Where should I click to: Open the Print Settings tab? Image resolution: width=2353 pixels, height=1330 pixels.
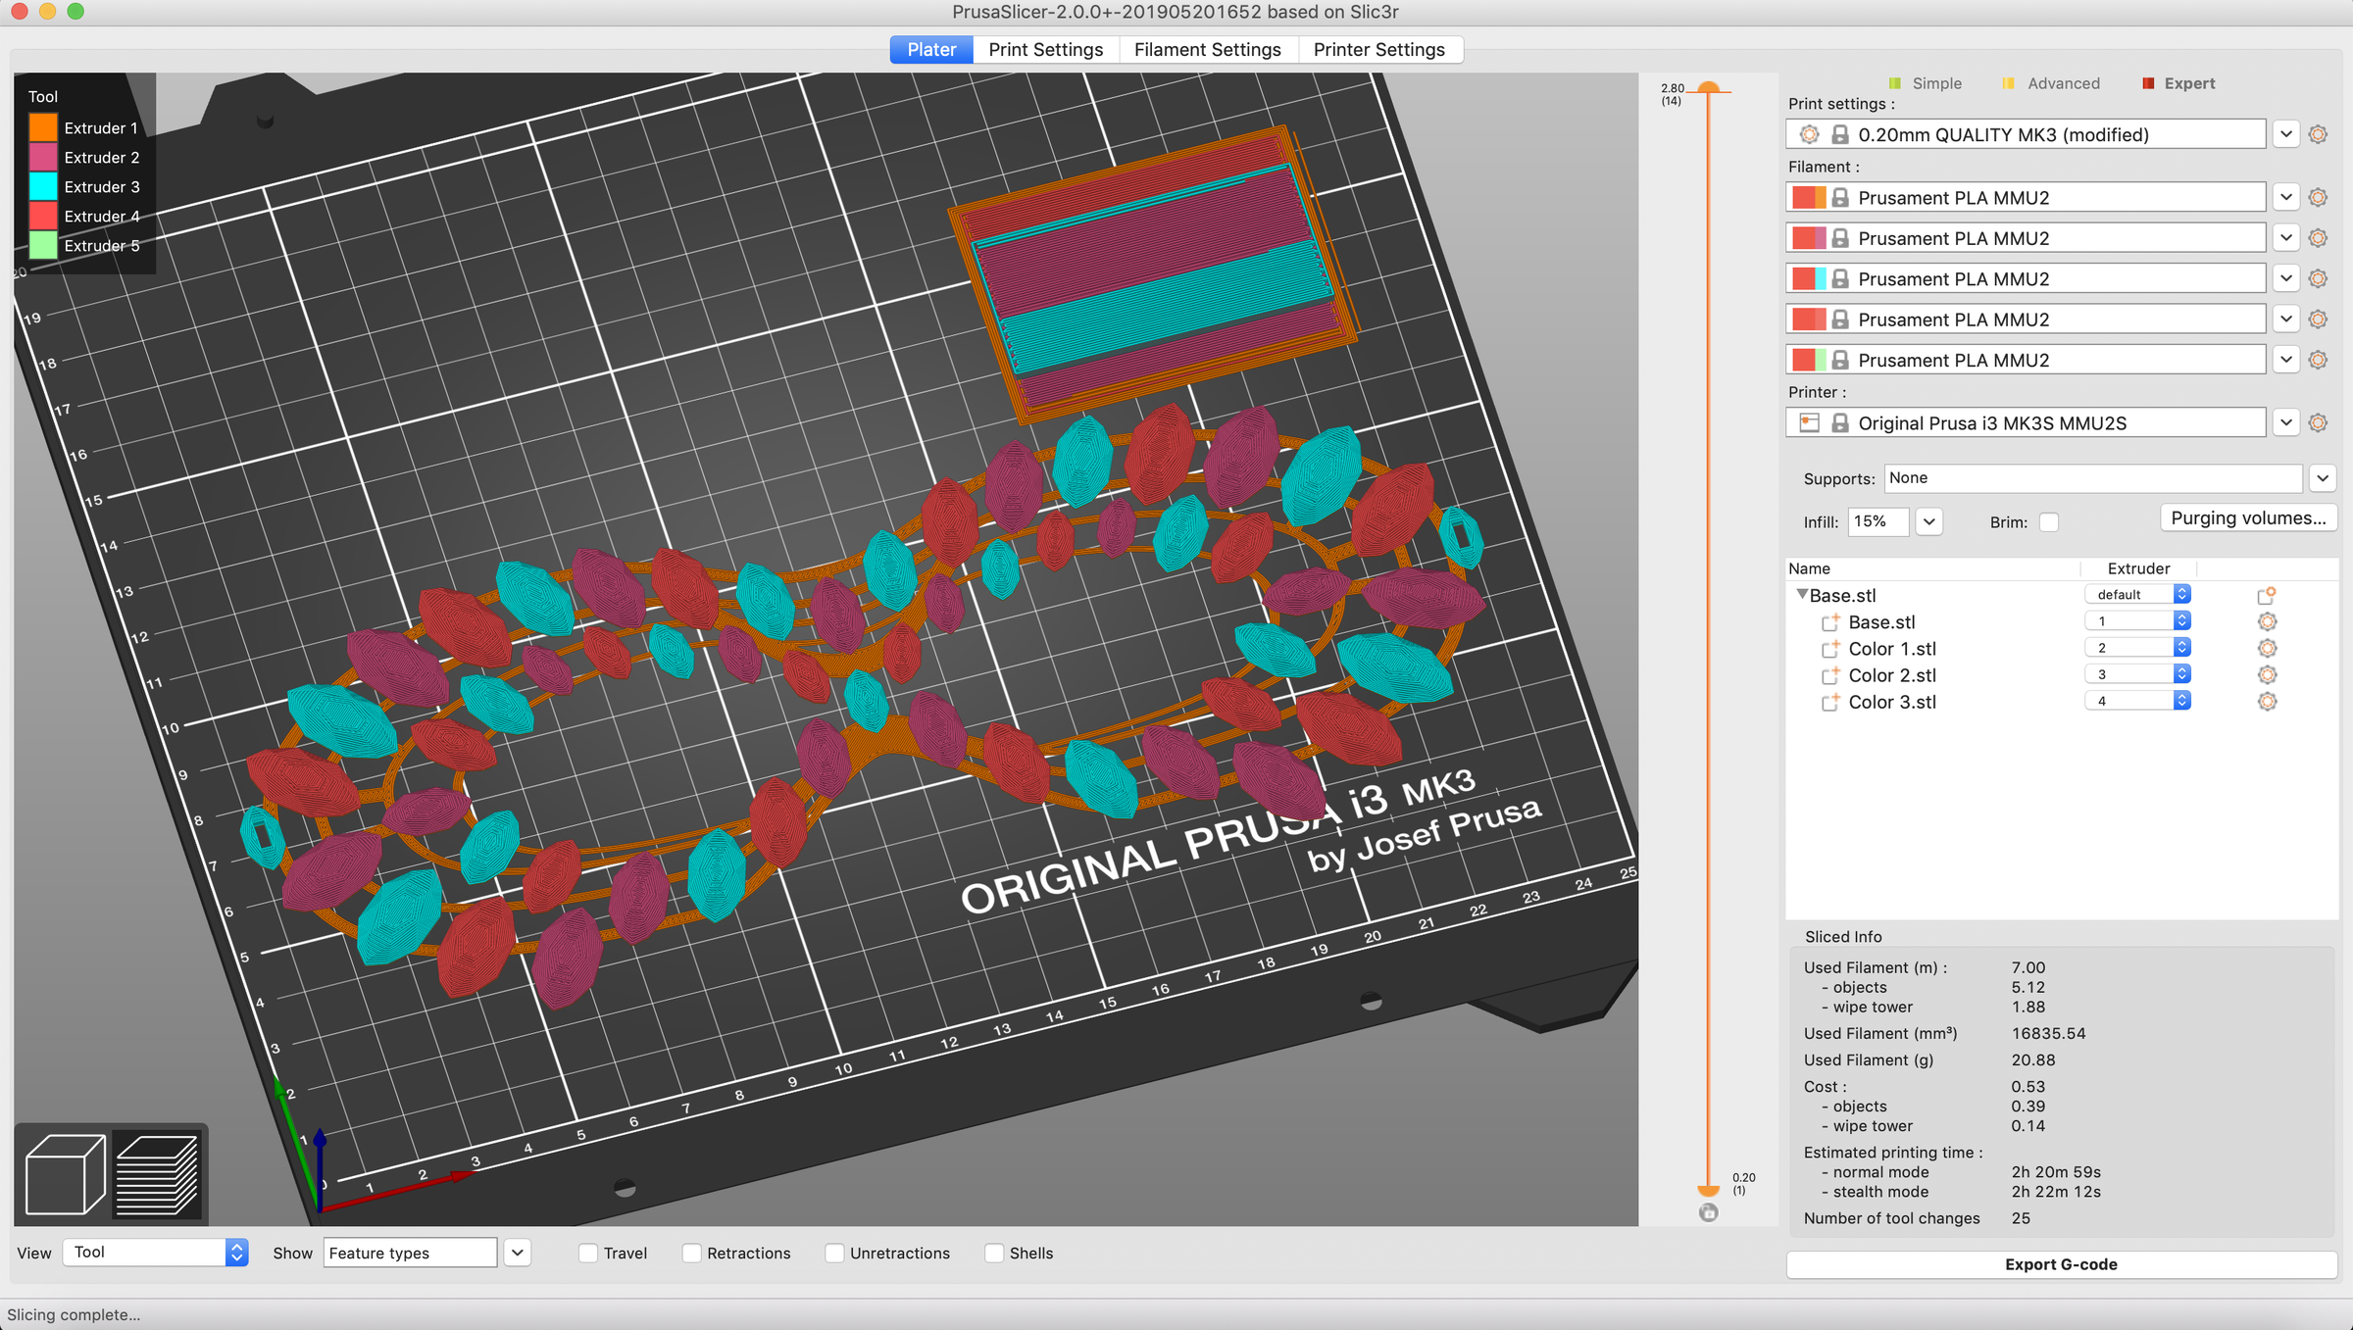(1045, 50)
